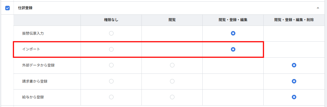The width and height of the screenshot is (327, 107).
Task: Select 権限なし for 請求書から登録
Action: tap(111, 81)
